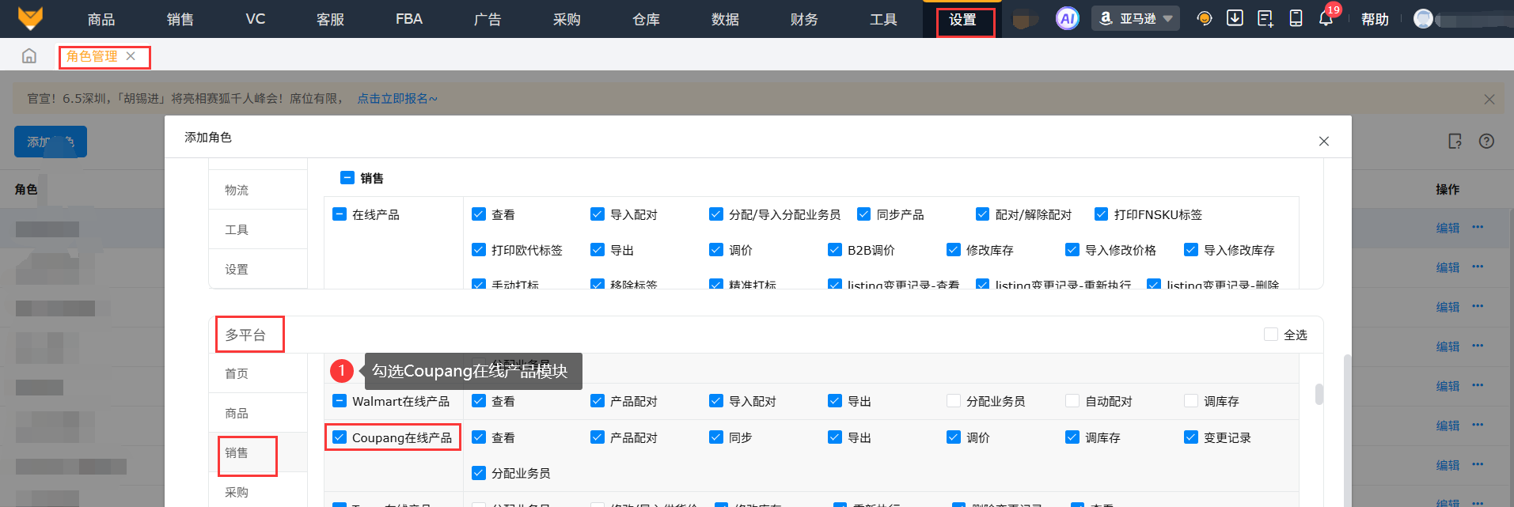Screen dimensions: 1514x507
Task: Enable 自动配对 for Walmart在线产品
Action: click(x=1072, y=401)
